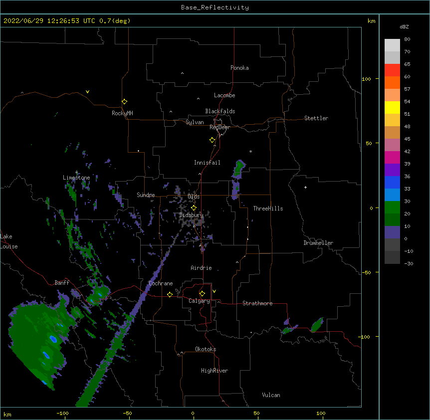Screen dimensions: 430x420
Task: Select the white asterisk marker above Limestone
Action: (x=76, y=172)
